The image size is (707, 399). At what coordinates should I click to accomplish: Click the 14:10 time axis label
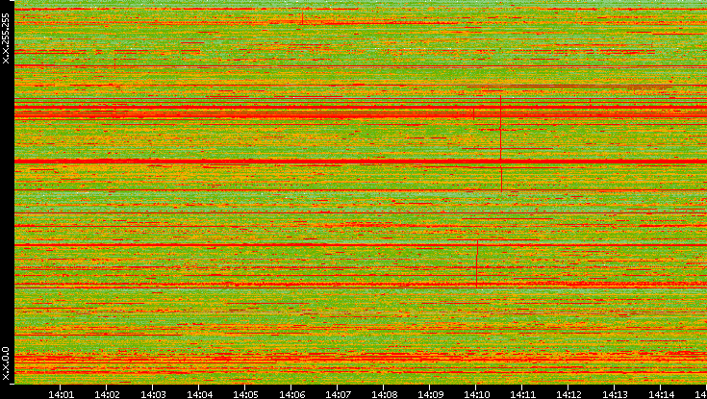point(476,394)
